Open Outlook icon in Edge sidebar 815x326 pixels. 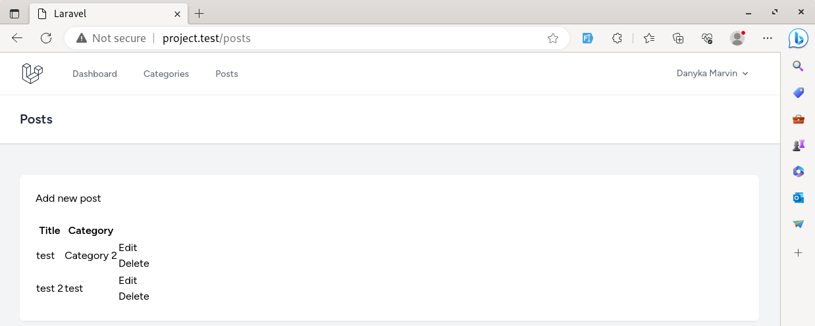pyautogui.click(x=798, y=197)
